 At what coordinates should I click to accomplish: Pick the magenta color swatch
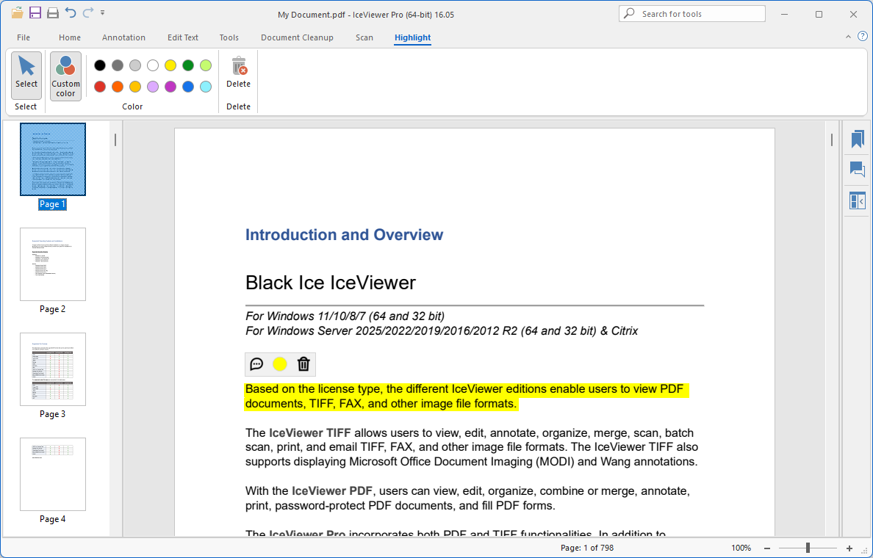tap(170, 87)
